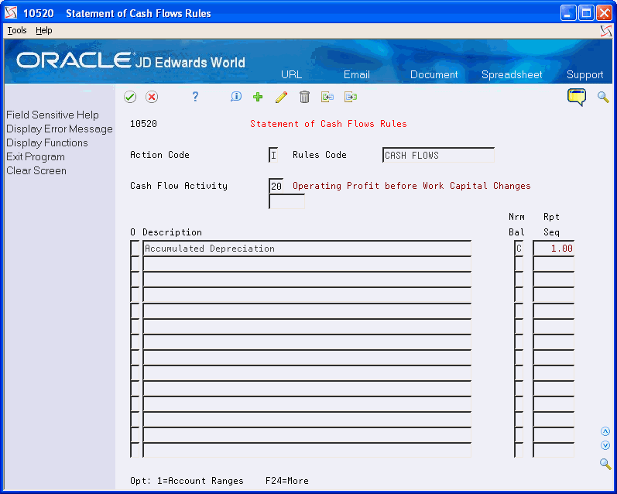Minimize the 10520 window
Screen dimensions: 617x494
[567, 13]
